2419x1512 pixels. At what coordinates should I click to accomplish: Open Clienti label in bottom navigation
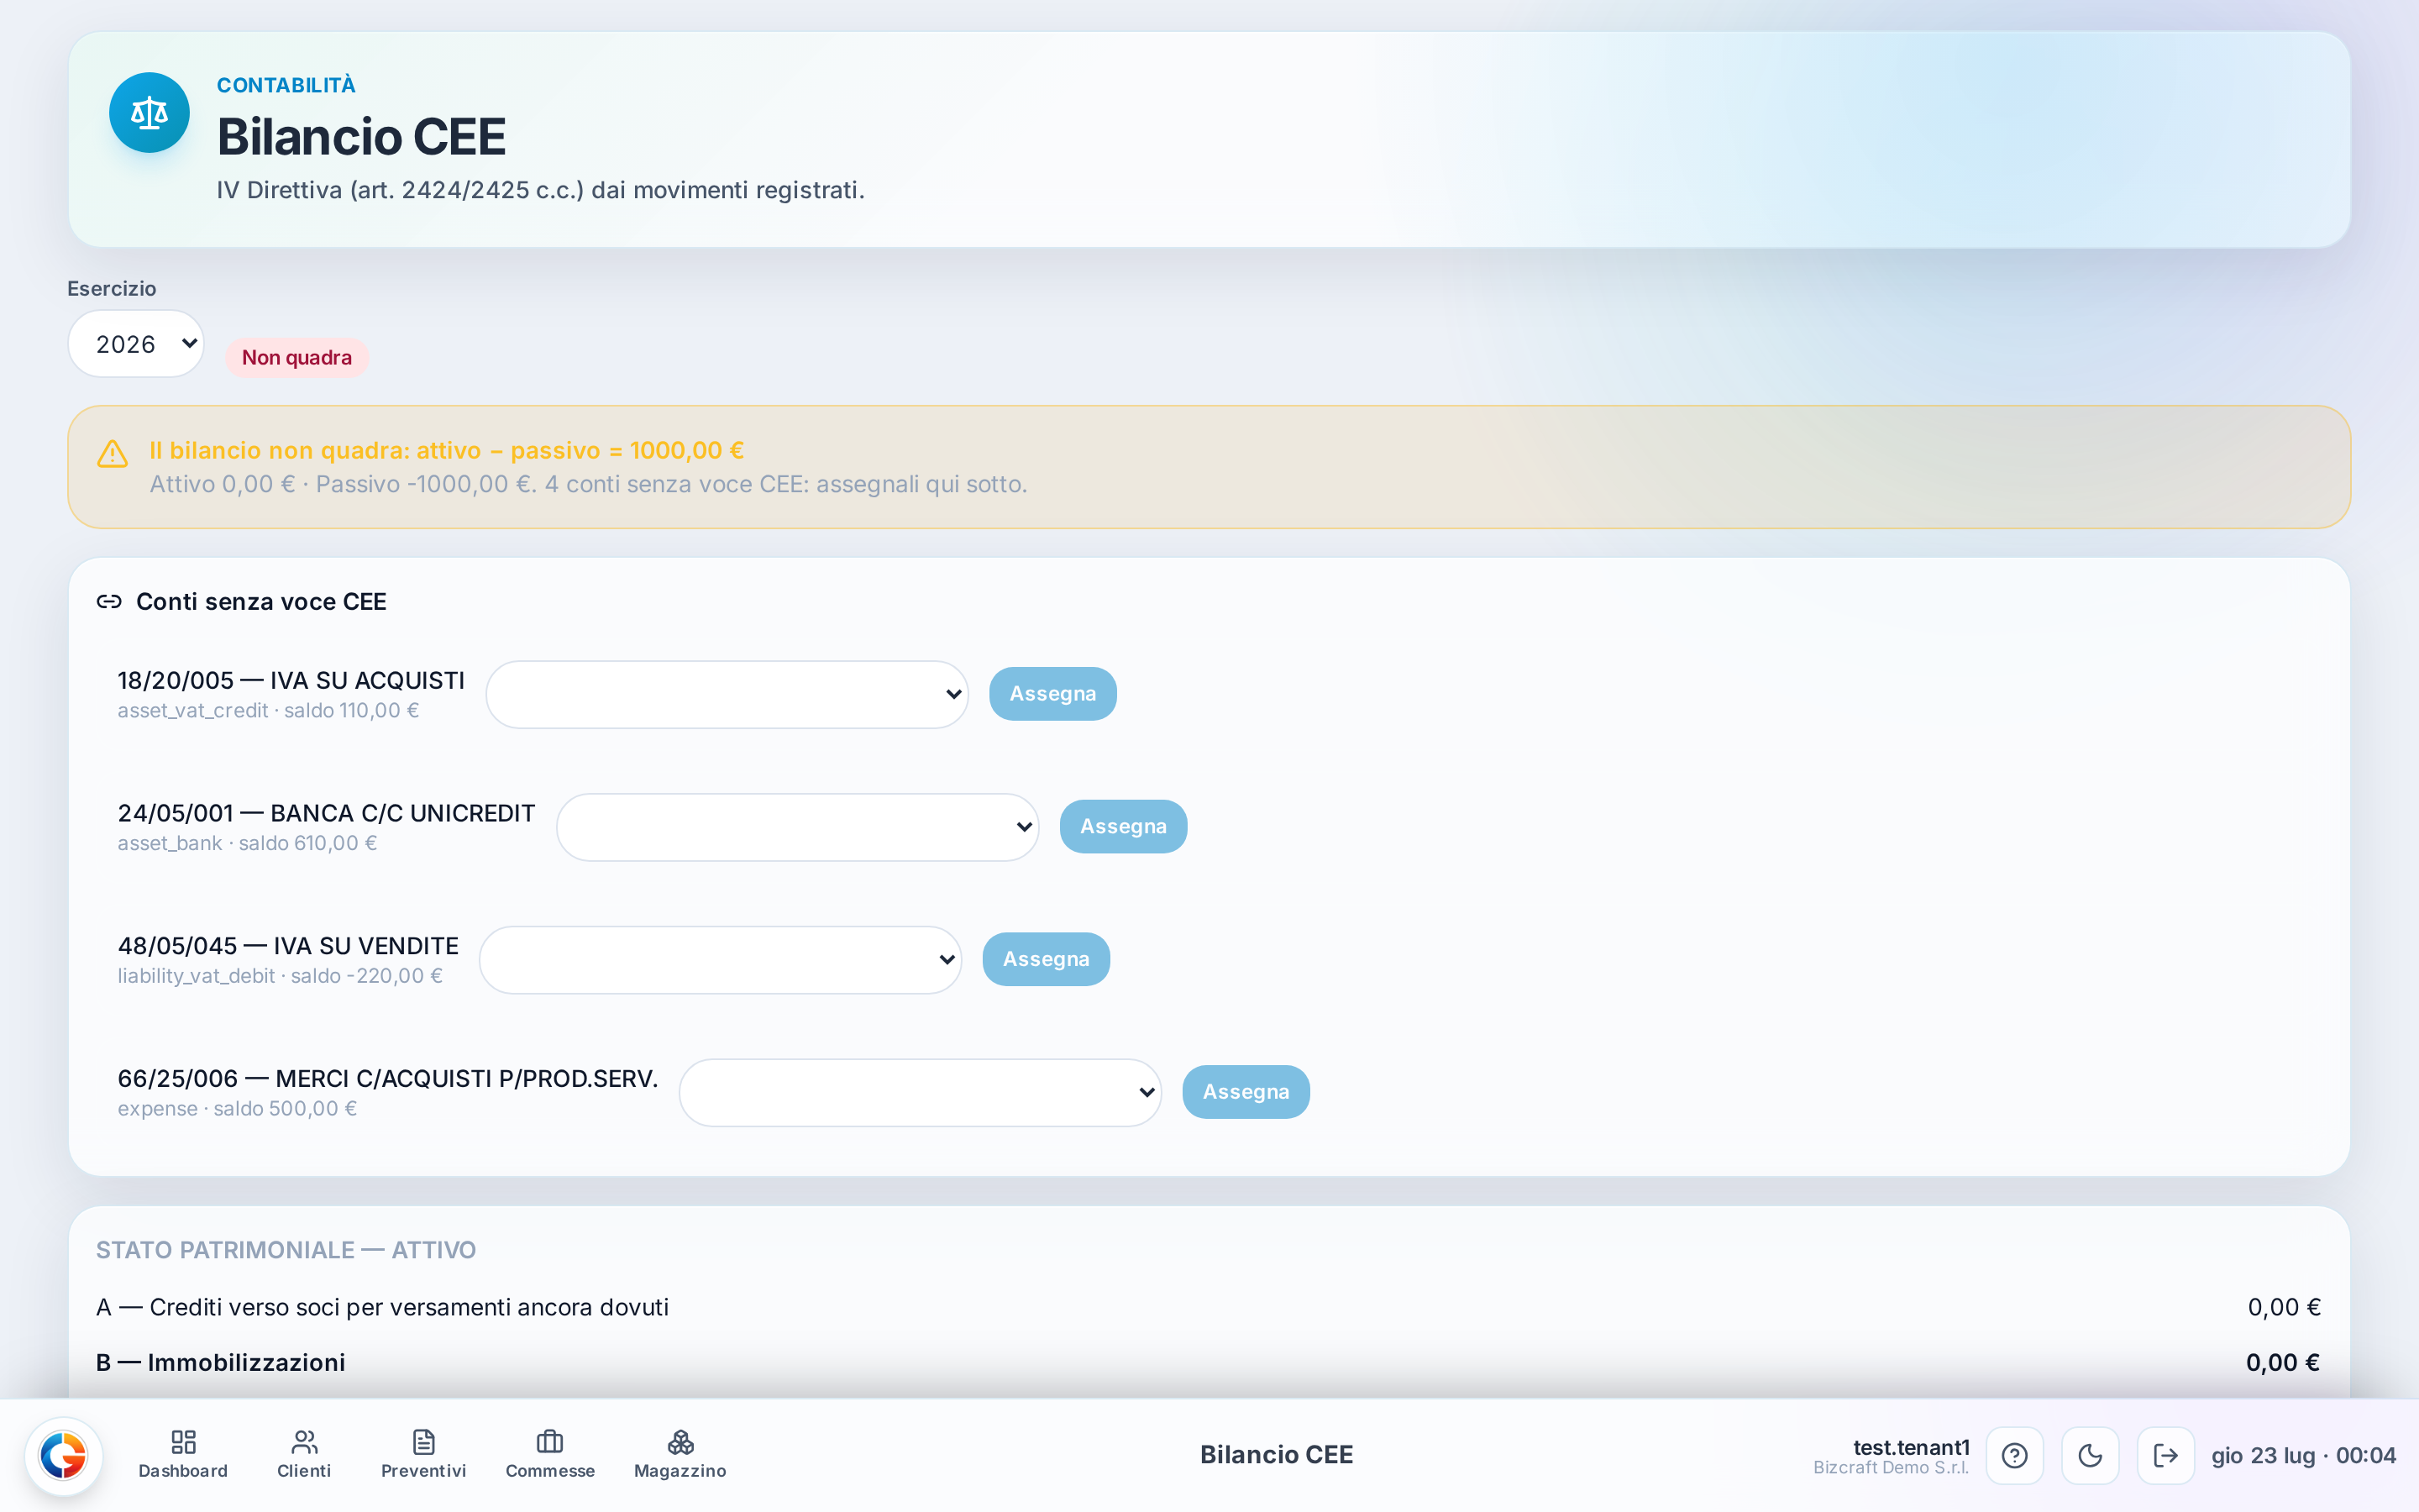pos(304,1471)
